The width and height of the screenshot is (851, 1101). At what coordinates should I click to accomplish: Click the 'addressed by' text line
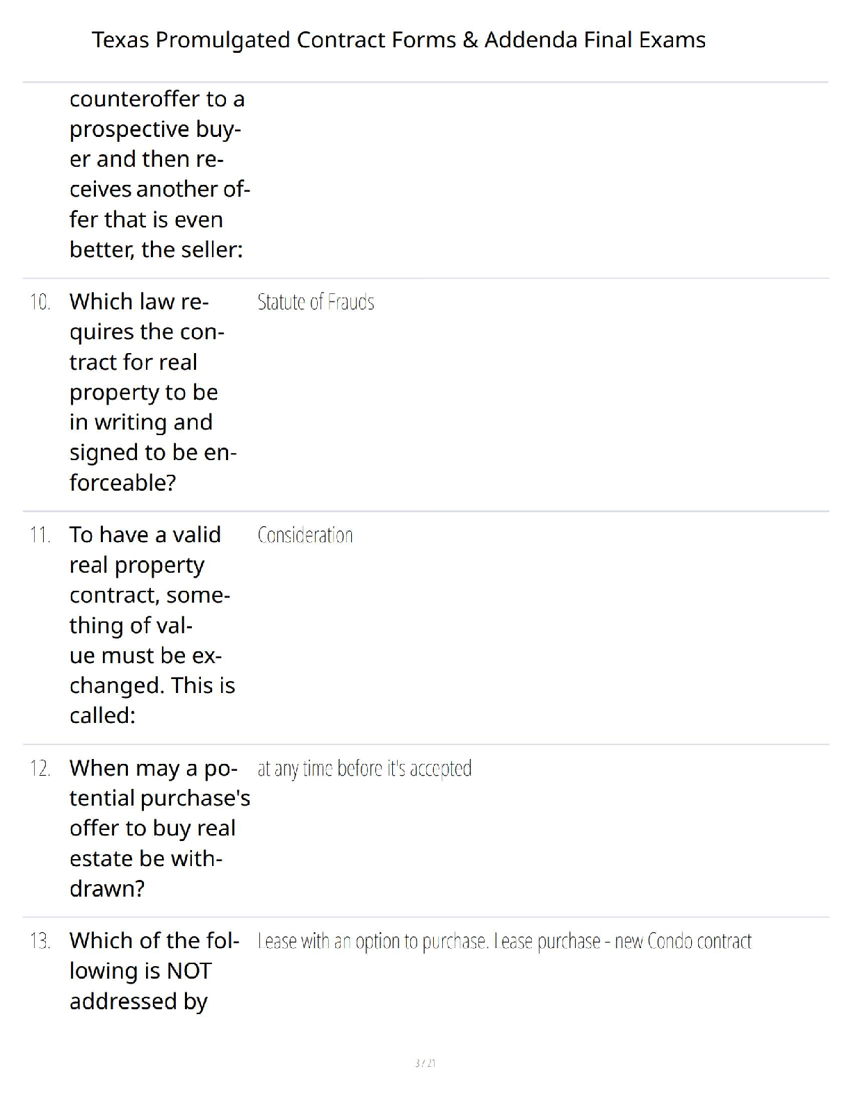pyautogui.click(x=138, y=1001)
